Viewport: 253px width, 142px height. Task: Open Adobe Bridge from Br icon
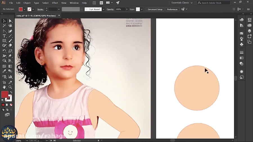pyautogui.click(x=94, y=3)
